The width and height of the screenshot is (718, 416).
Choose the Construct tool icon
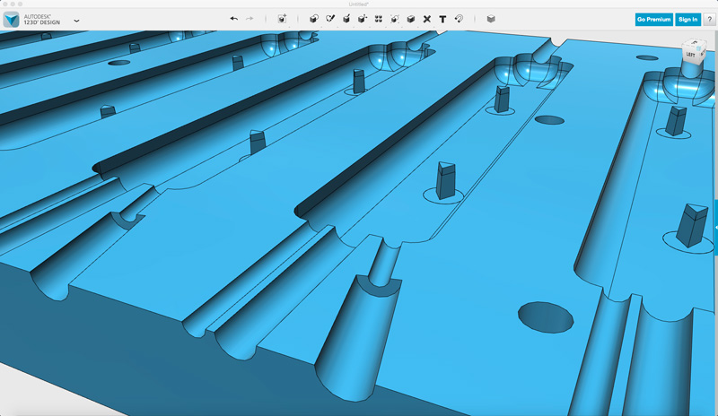(x=346, y=19)
